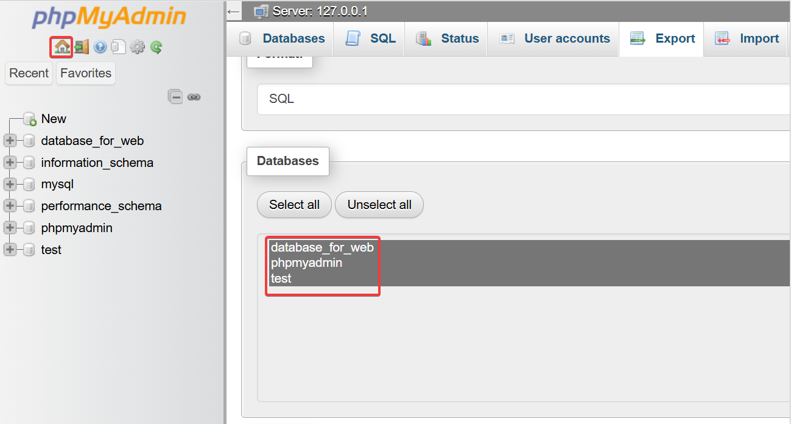Viewport: 791px width, 424px height.
Task: Click the Collapse all tree icon
Action: coord(175,97)
